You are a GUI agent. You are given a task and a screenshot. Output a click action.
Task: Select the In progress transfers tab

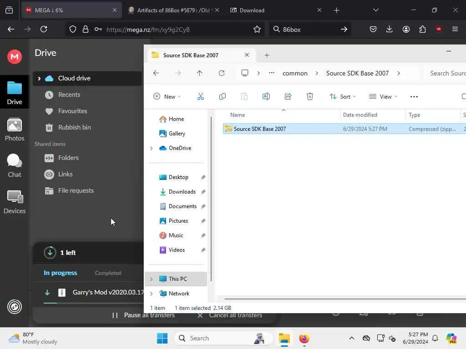61,273
